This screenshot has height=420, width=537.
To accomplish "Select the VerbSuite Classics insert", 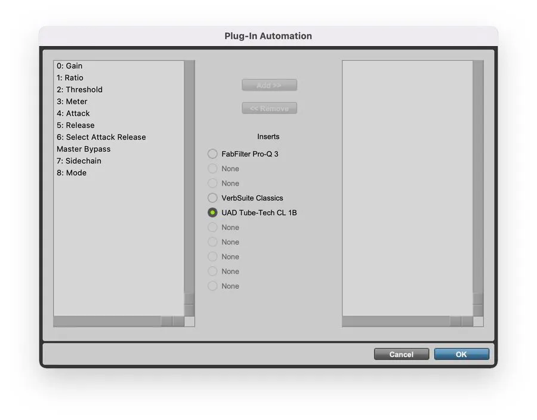I will pyautogui.click(x=212, y=197).
